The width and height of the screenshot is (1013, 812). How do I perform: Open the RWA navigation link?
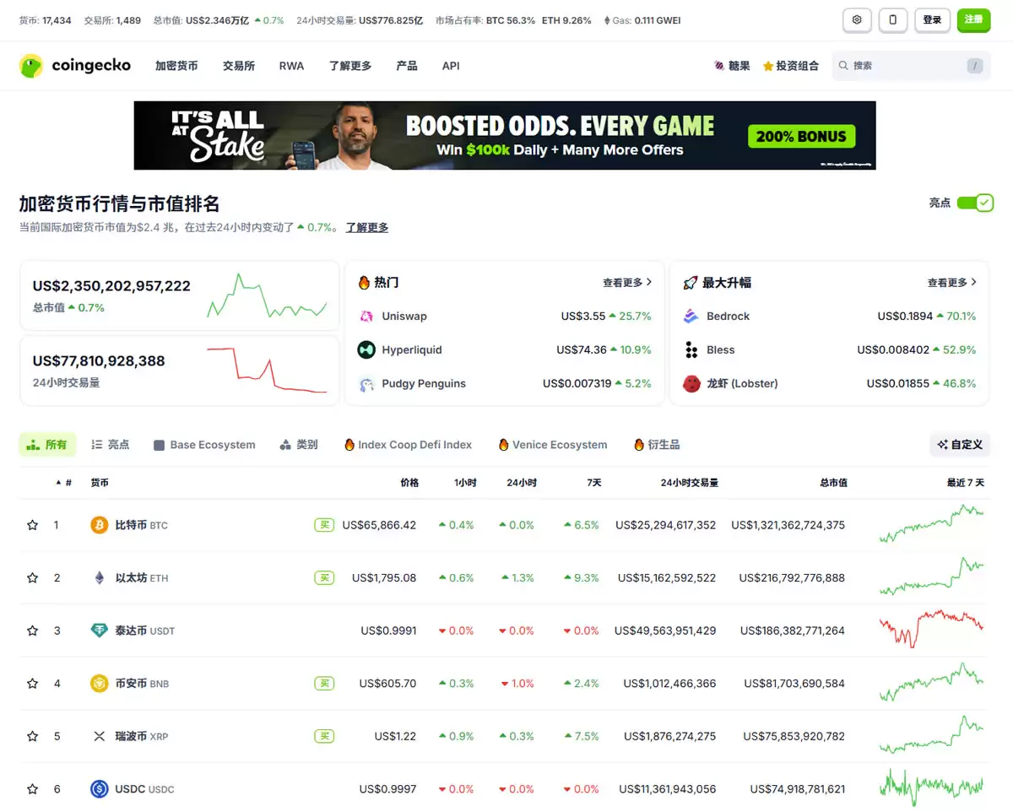pyautogui.click(x=291, y=66)
